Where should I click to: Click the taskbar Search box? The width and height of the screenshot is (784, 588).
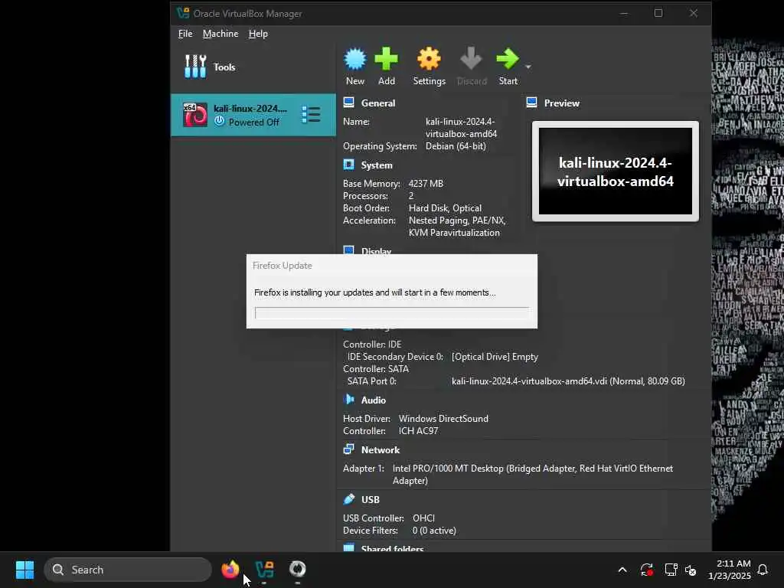[128, 570]
